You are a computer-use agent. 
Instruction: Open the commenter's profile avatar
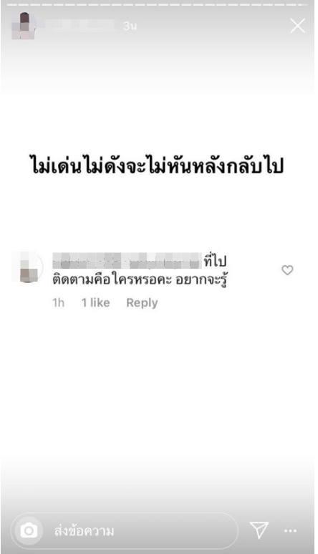[27, 267]
